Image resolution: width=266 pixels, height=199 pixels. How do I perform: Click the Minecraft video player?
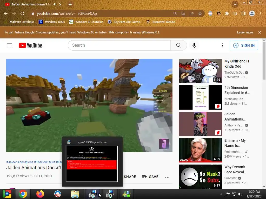click(89, 105)
